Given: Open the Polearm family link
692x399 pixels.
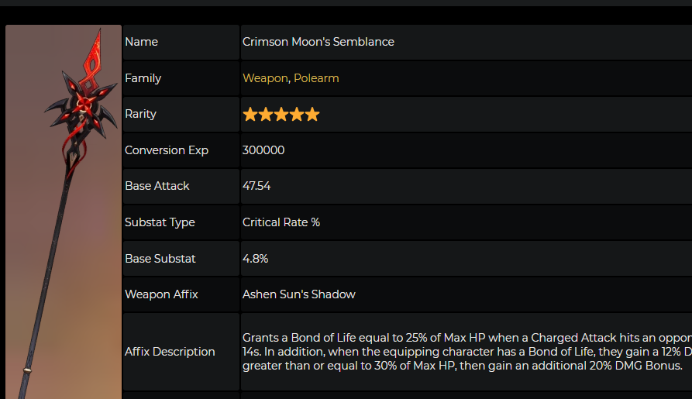Looking at the screenshot, I should pyautogui.click(x=316, y=78).
